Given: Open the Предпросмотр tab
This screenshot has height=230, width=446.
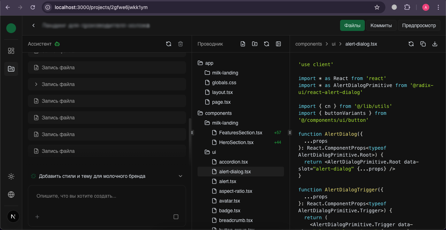Looking at the screenshot, I should tap(419, 25).
